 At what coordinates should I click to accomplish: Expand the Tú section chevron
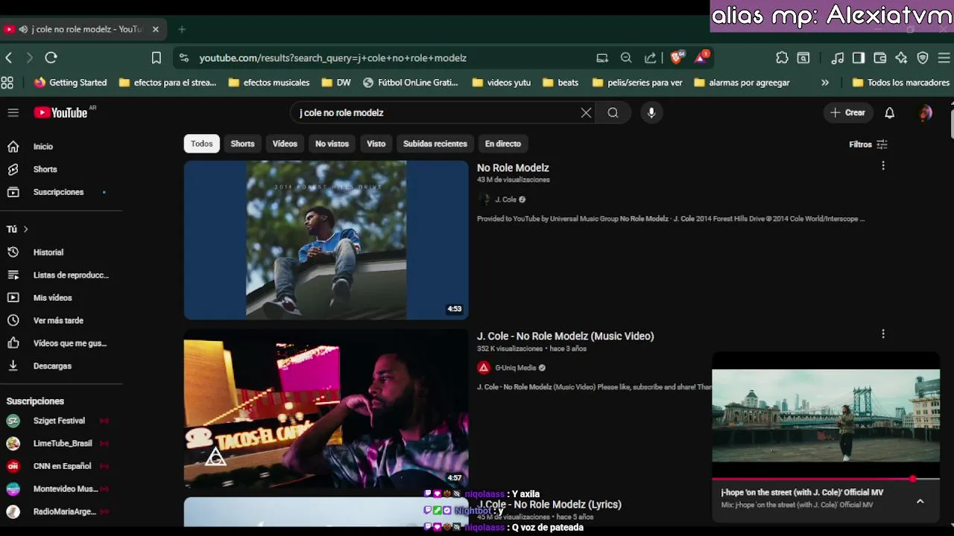[x=25, y=229]
